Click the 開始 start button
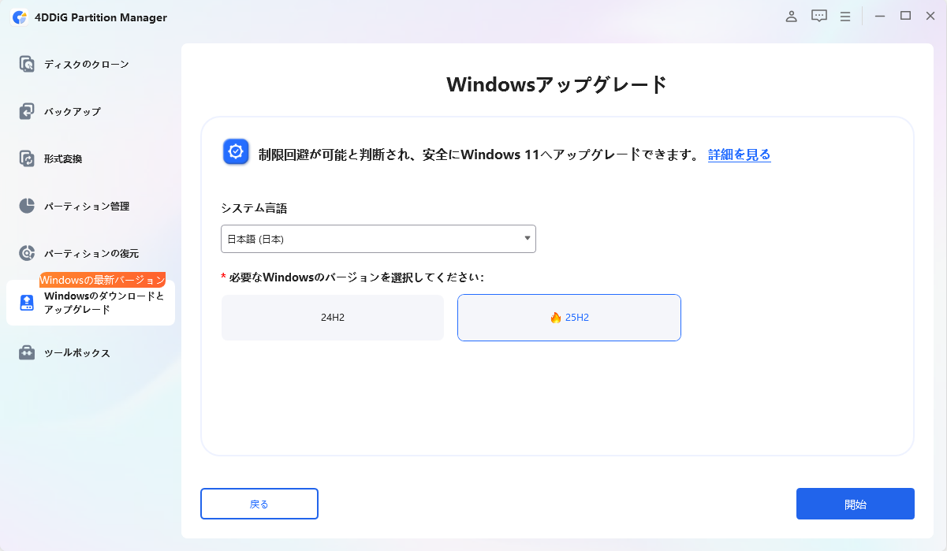The height and width of the screenshot is (551, 947). pyautogui.click(x=855, y=503)
